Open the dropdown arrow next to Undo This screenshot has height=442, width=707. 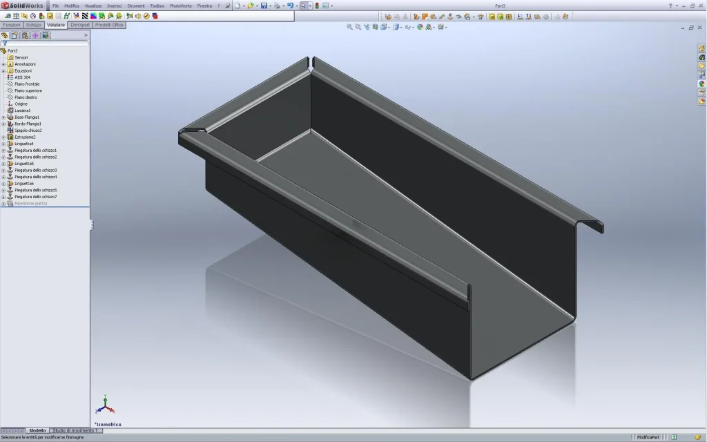coord(297,6)
